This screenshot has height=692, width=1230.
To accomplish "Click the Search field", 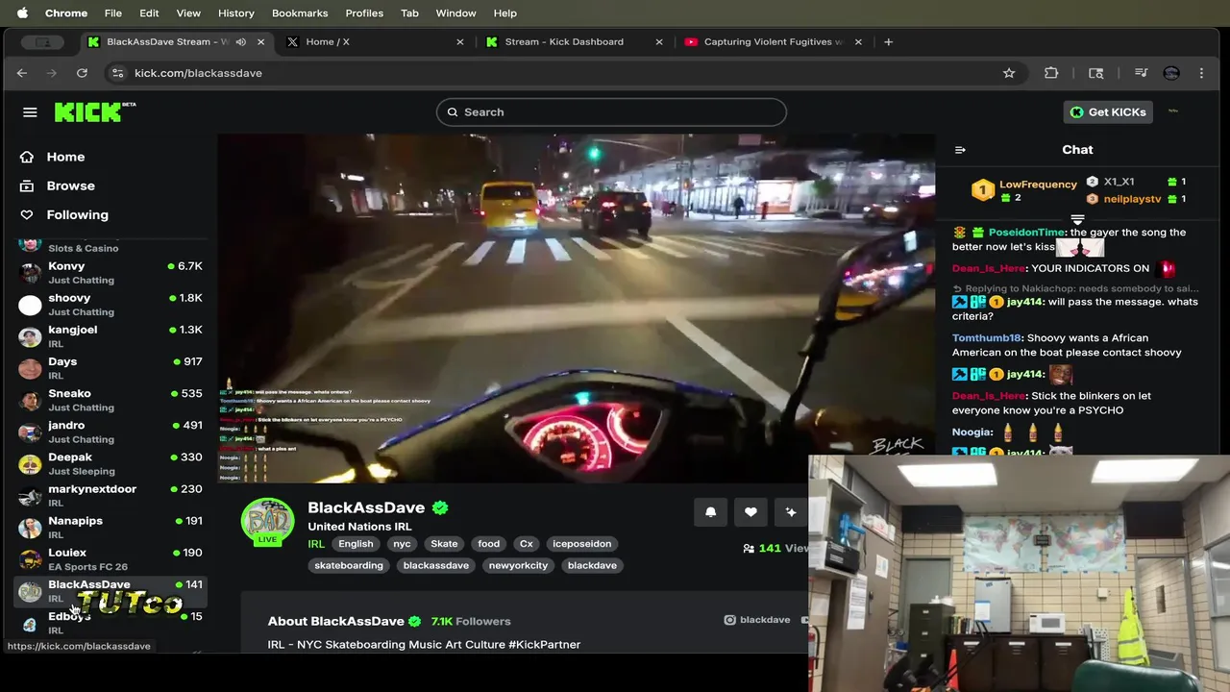I will click(x=611, y=112).
